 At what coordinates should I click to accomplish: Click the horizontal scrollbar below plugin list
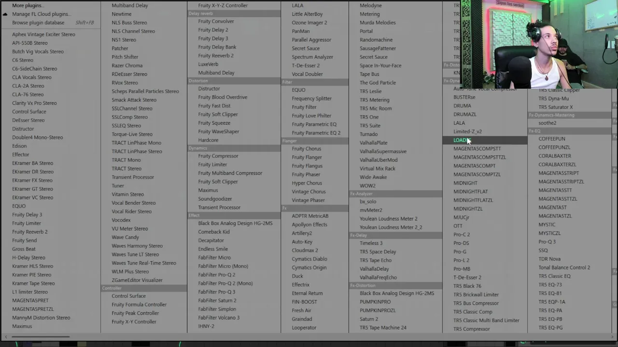[40, 336]
